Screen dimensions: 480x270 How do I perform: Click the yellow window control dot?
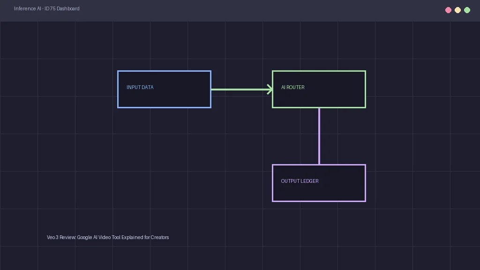point(457,10)
